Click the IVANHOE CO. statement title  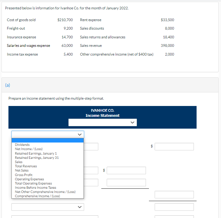pyautogui.click(x=103, y=111)
